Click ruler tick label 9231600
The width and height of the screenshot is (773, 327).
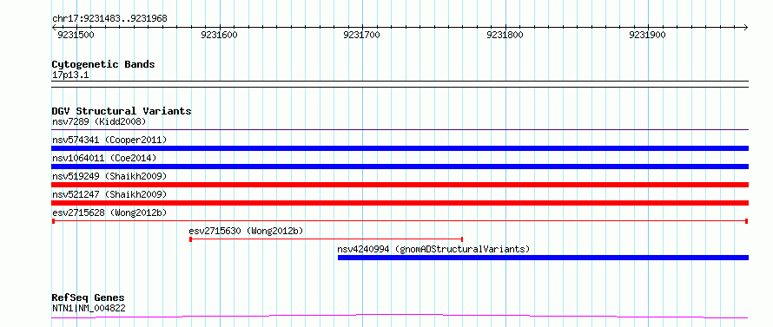click(220, 35)
